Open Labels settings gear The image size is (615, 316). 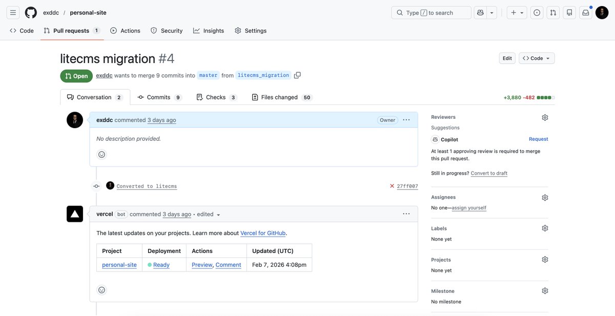tap(545, 228)
